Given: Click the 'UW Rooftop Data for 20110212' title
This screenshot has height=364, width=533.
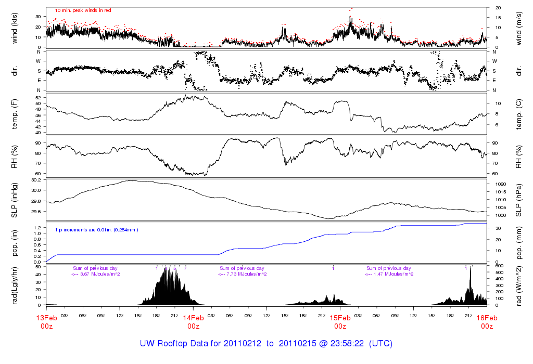Looking at the screenshot, I should tap(200, 343).
